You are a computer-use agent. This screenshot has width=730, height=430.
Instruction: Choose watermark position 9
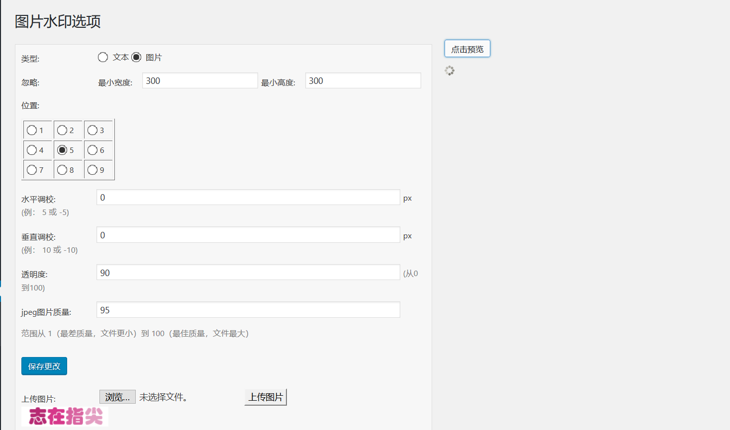click(92, 170)
